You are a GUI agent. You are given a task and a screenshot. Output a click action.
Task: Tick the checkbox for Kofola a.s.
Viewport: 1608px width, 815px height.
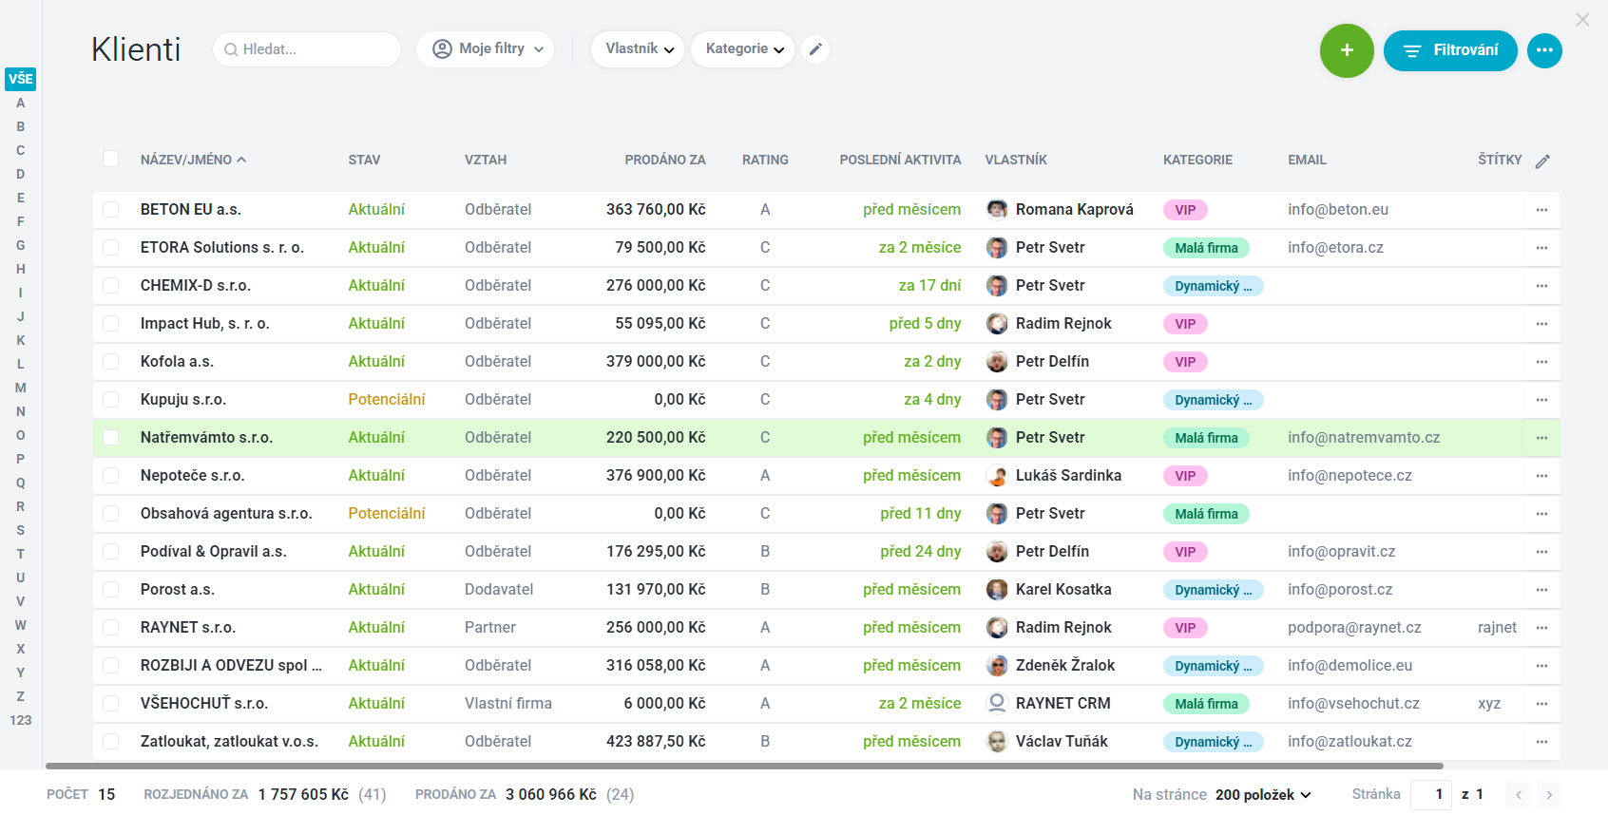pyautogui.click(x=111, y=362)
